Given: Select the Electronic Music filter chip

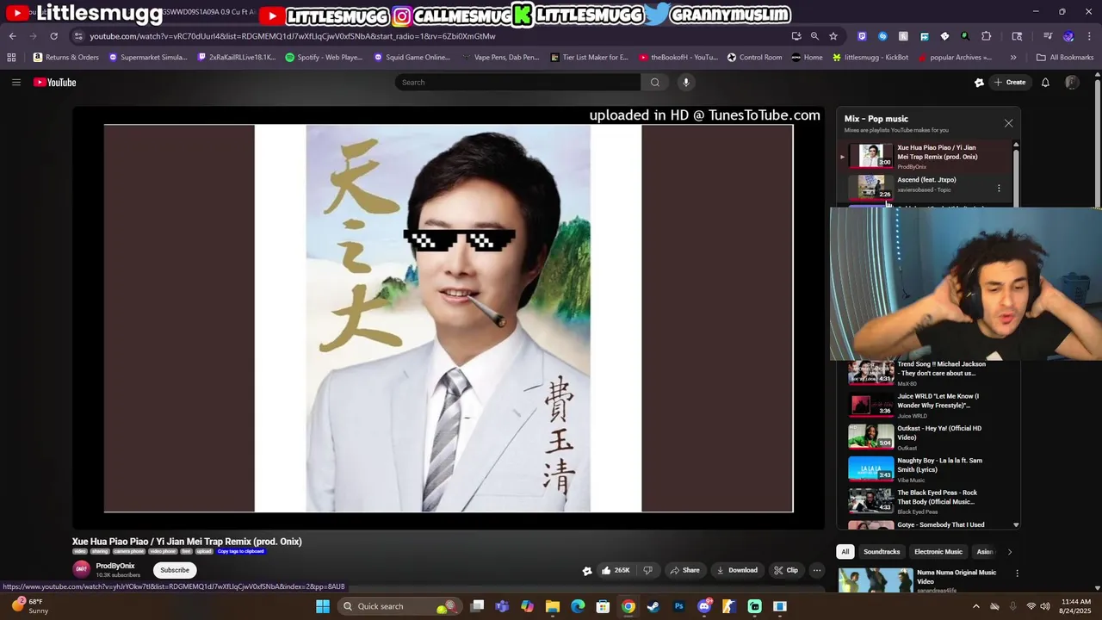Looking at the screenshot, I should pos(938,552).
